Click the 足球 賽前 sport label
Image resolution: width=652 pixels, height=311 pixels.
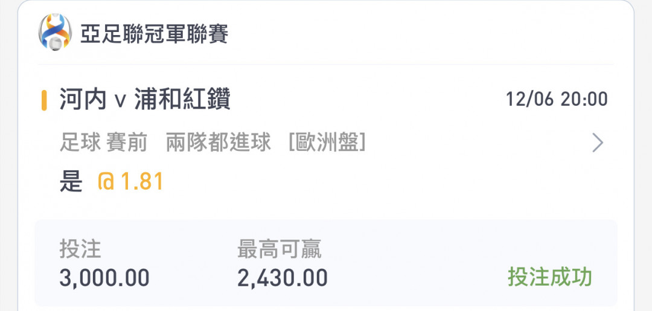[x=103, y=143]
